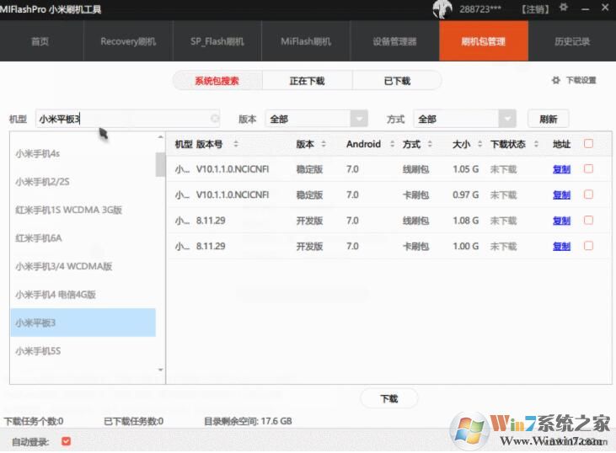Click account number 288723*** text
This screenshot has height=453, width=616.
click(480, 9)
